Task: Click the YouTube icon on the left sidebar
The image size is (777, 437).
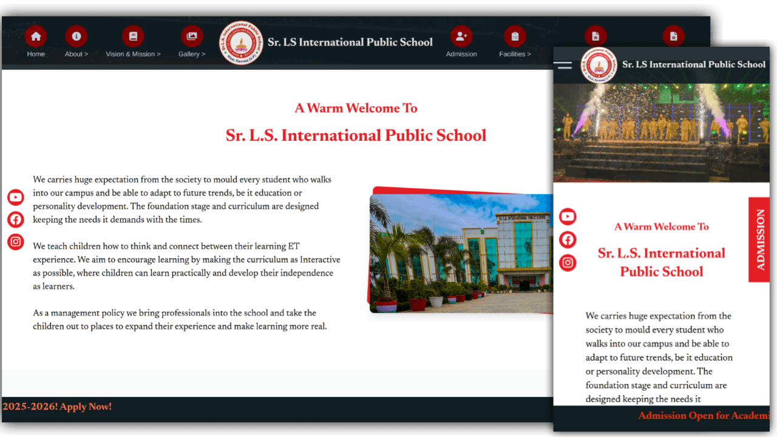Action: pyautogui.click(x=15, y=197)
